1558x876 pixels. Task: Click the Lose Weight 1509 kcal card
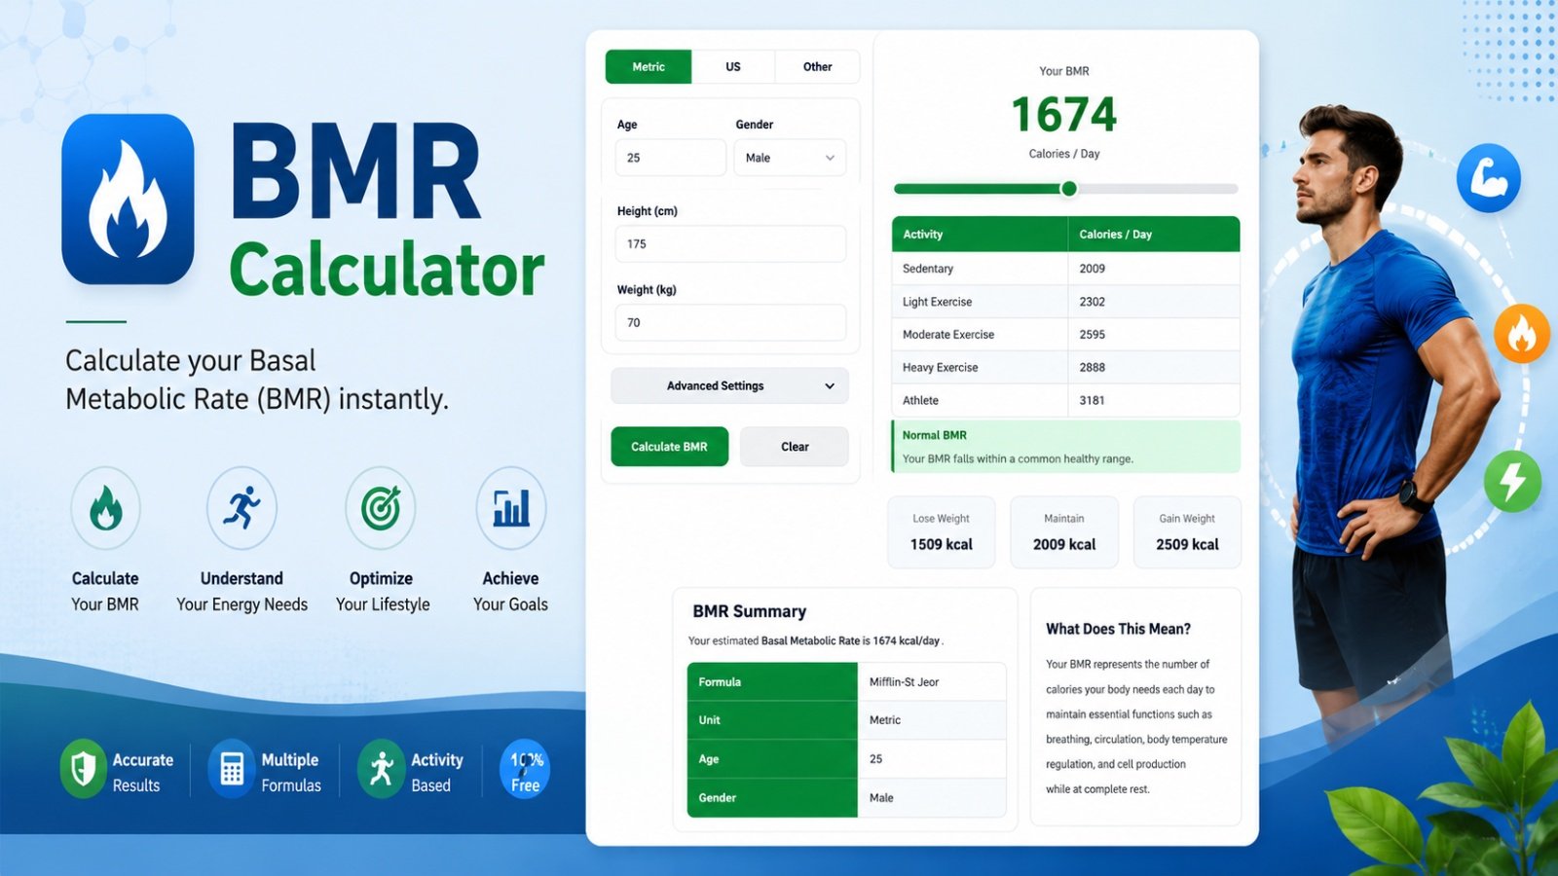point(942,532)
